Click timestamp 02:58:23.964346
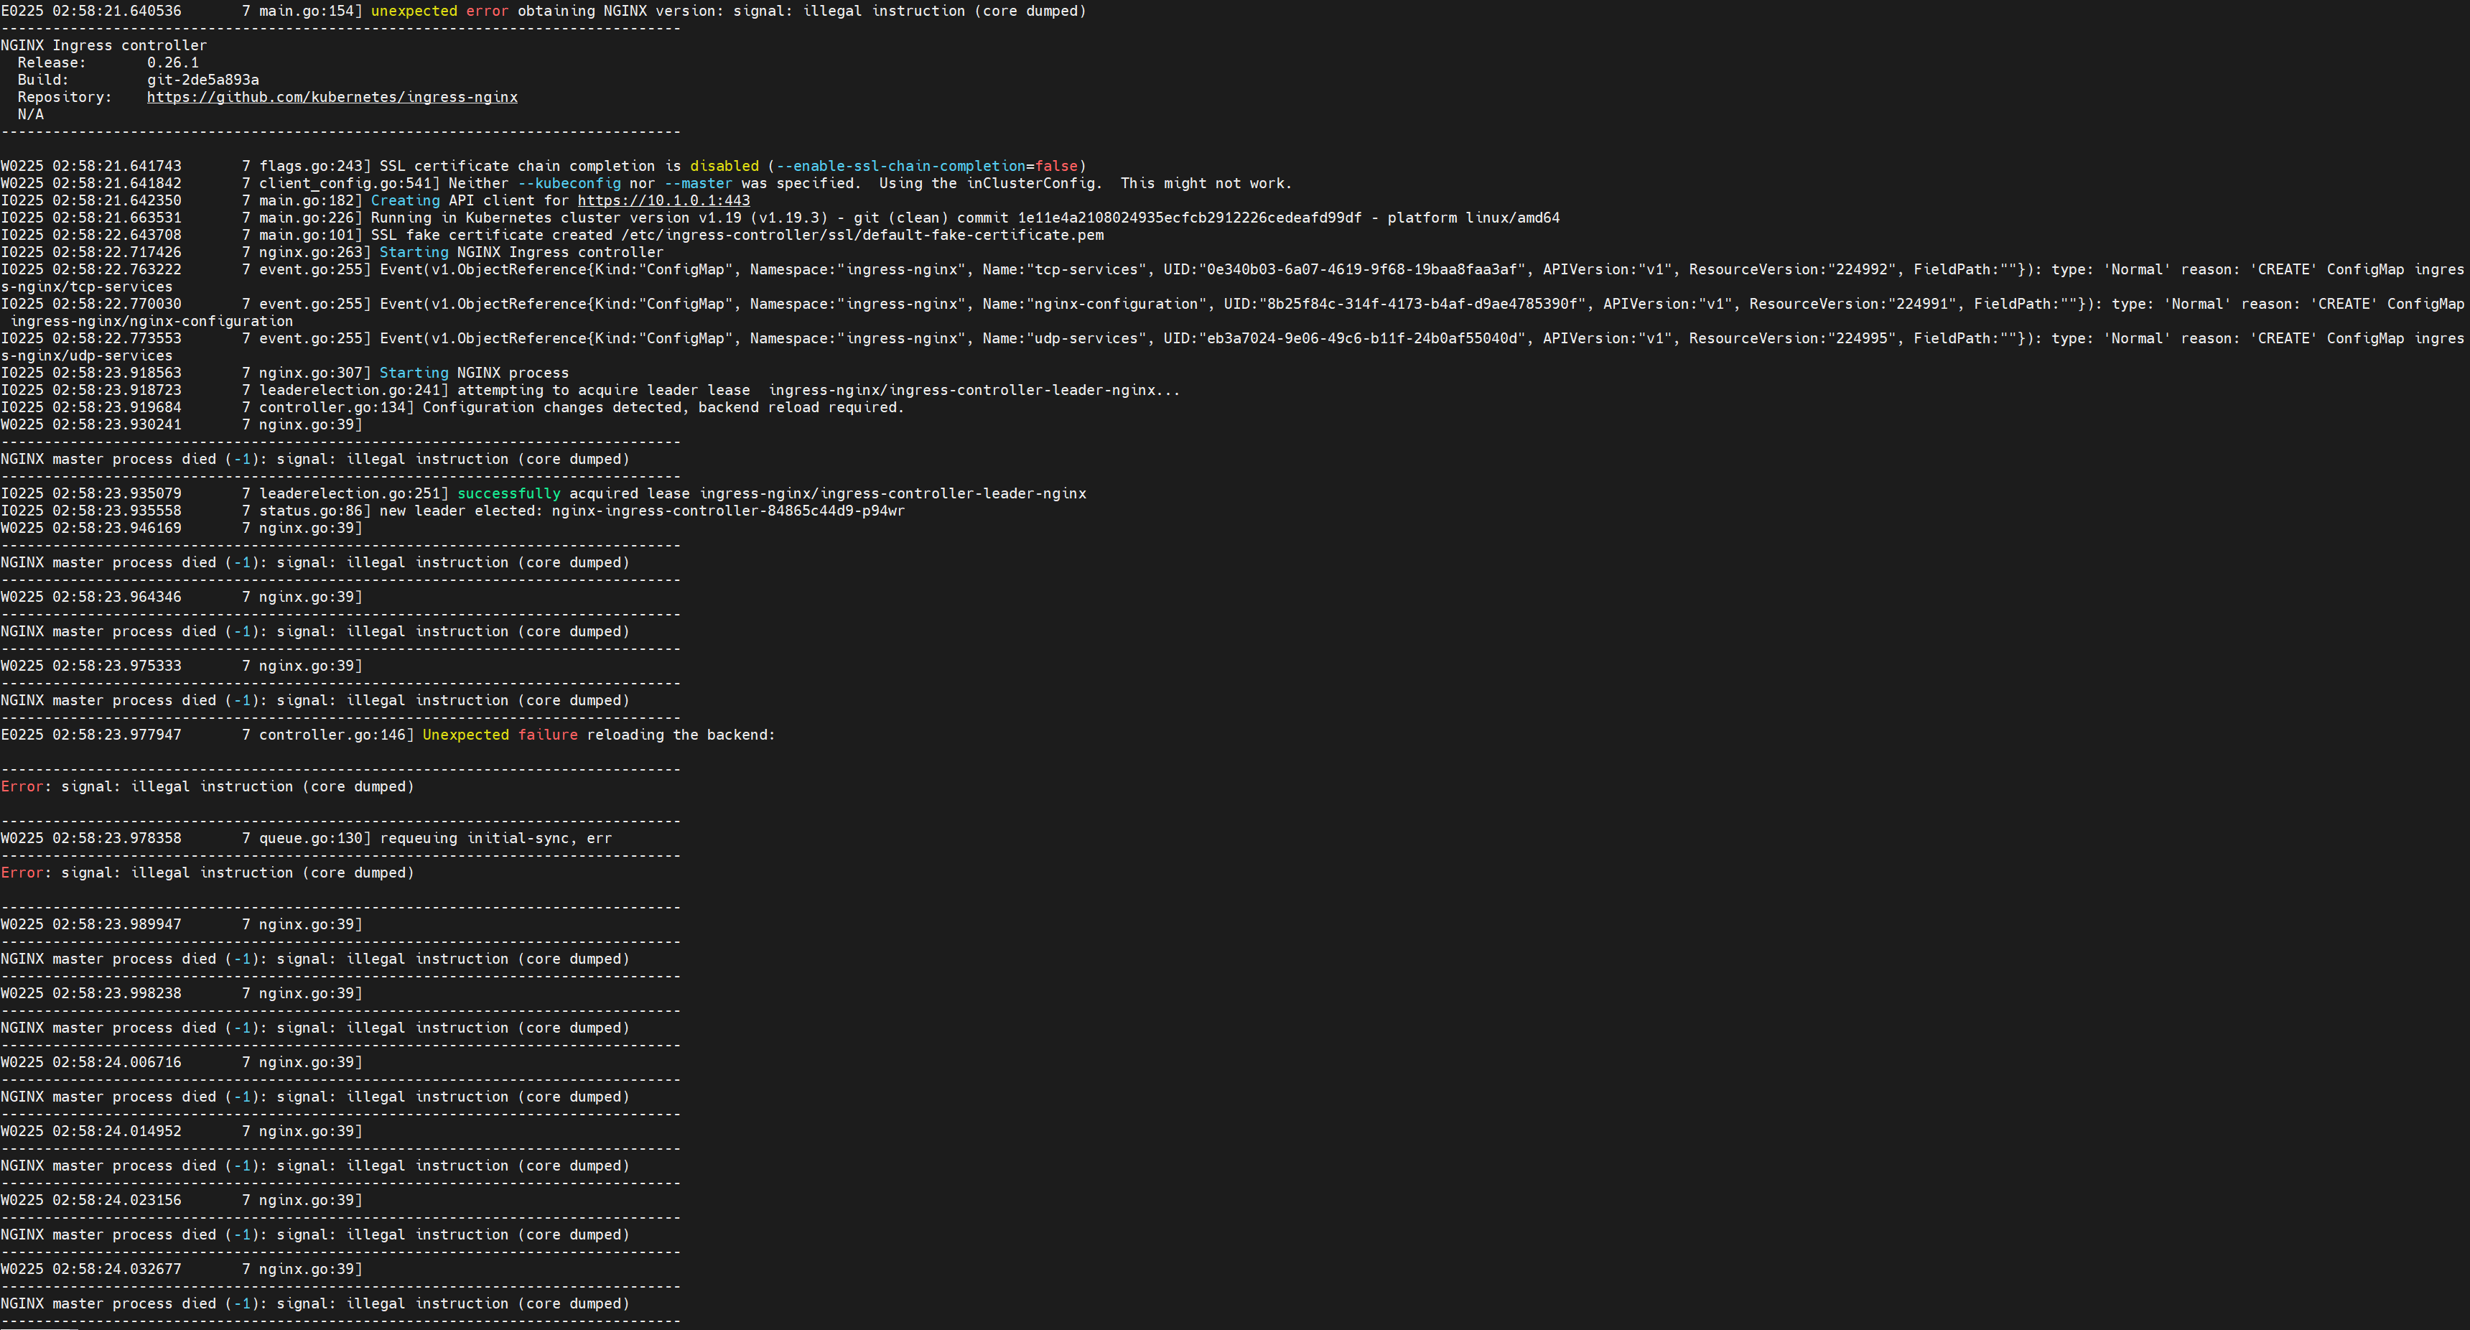The width and height of the screenshot is (2470, 1330). (116, 597)
